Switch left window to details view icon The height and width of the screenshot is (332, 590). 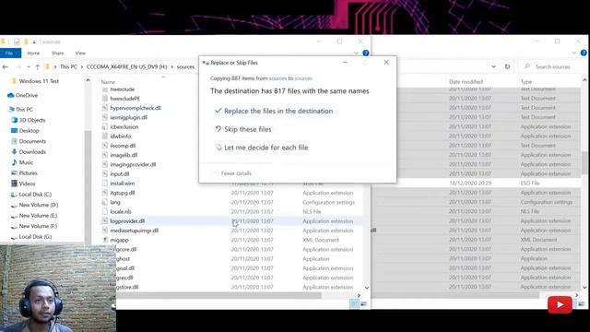click(x=354, y=303)
